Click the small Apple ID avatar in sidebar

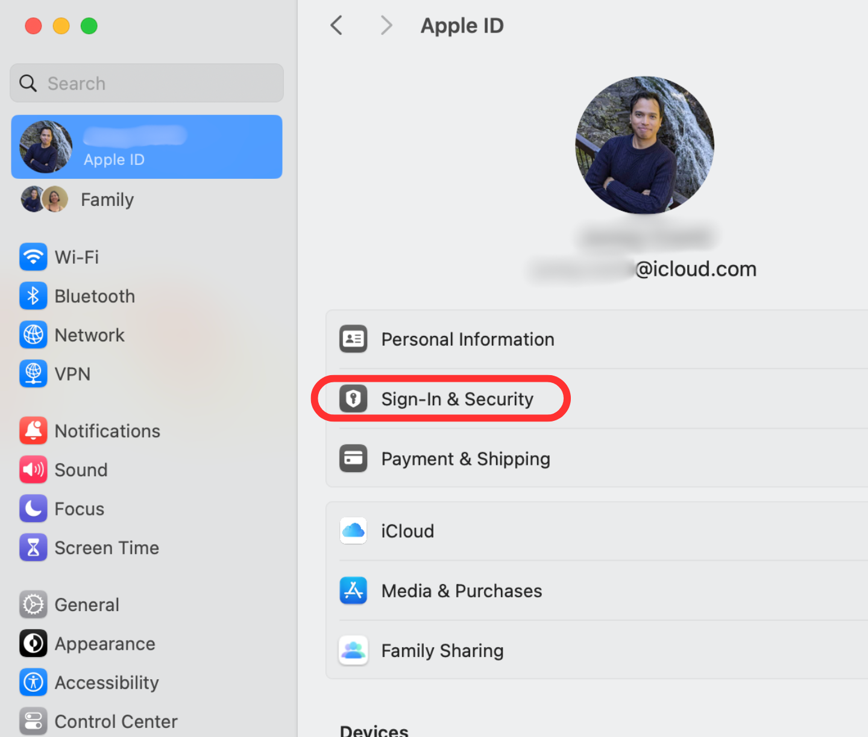tap(46, 147)
